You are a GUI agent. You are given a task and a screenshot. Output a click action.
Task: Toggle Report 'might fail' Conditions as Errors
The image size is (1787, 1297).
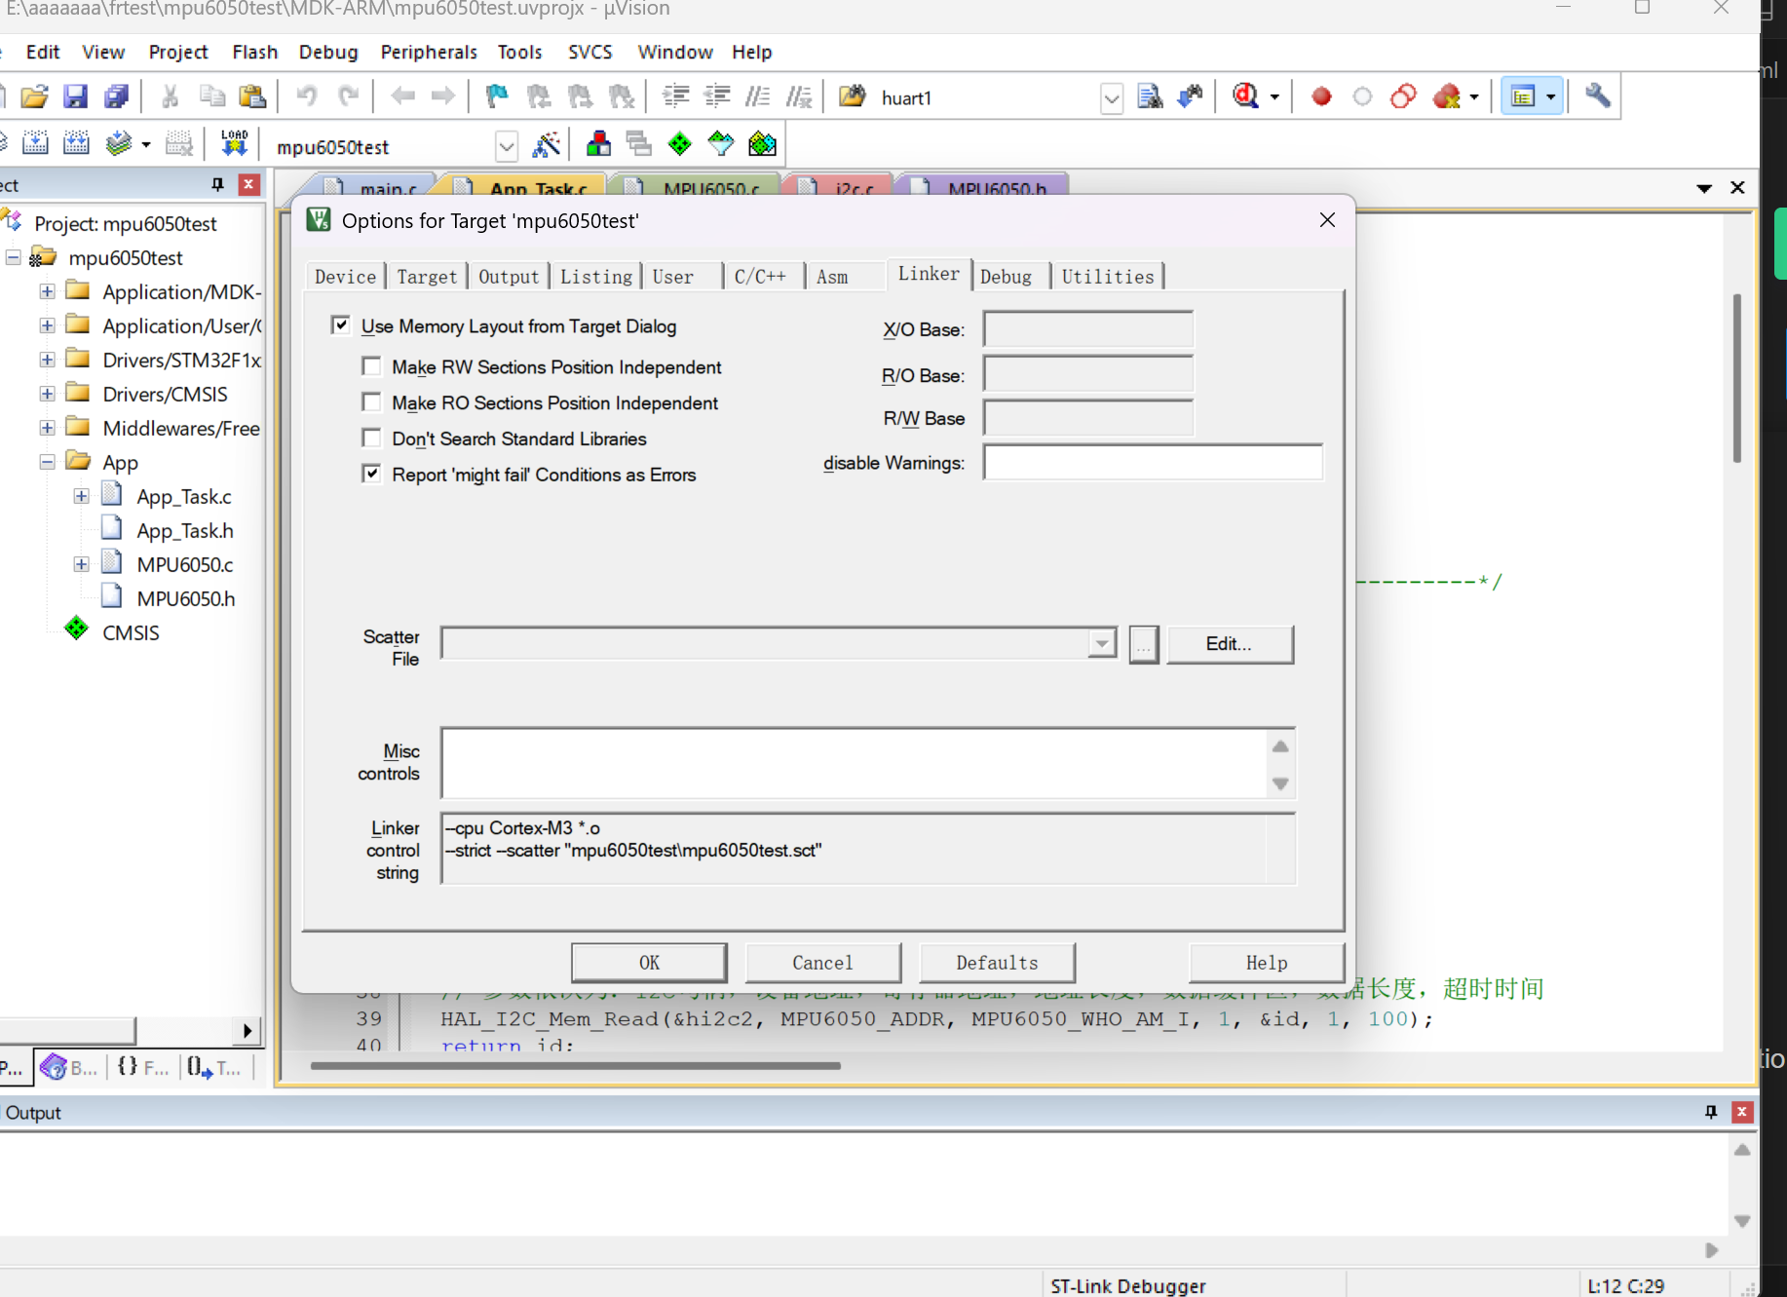(371, 475)
